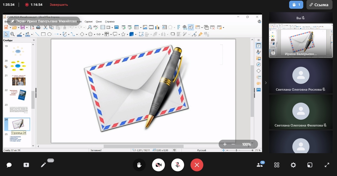Insert a hyperlink from the toolbar

point(185,27)
